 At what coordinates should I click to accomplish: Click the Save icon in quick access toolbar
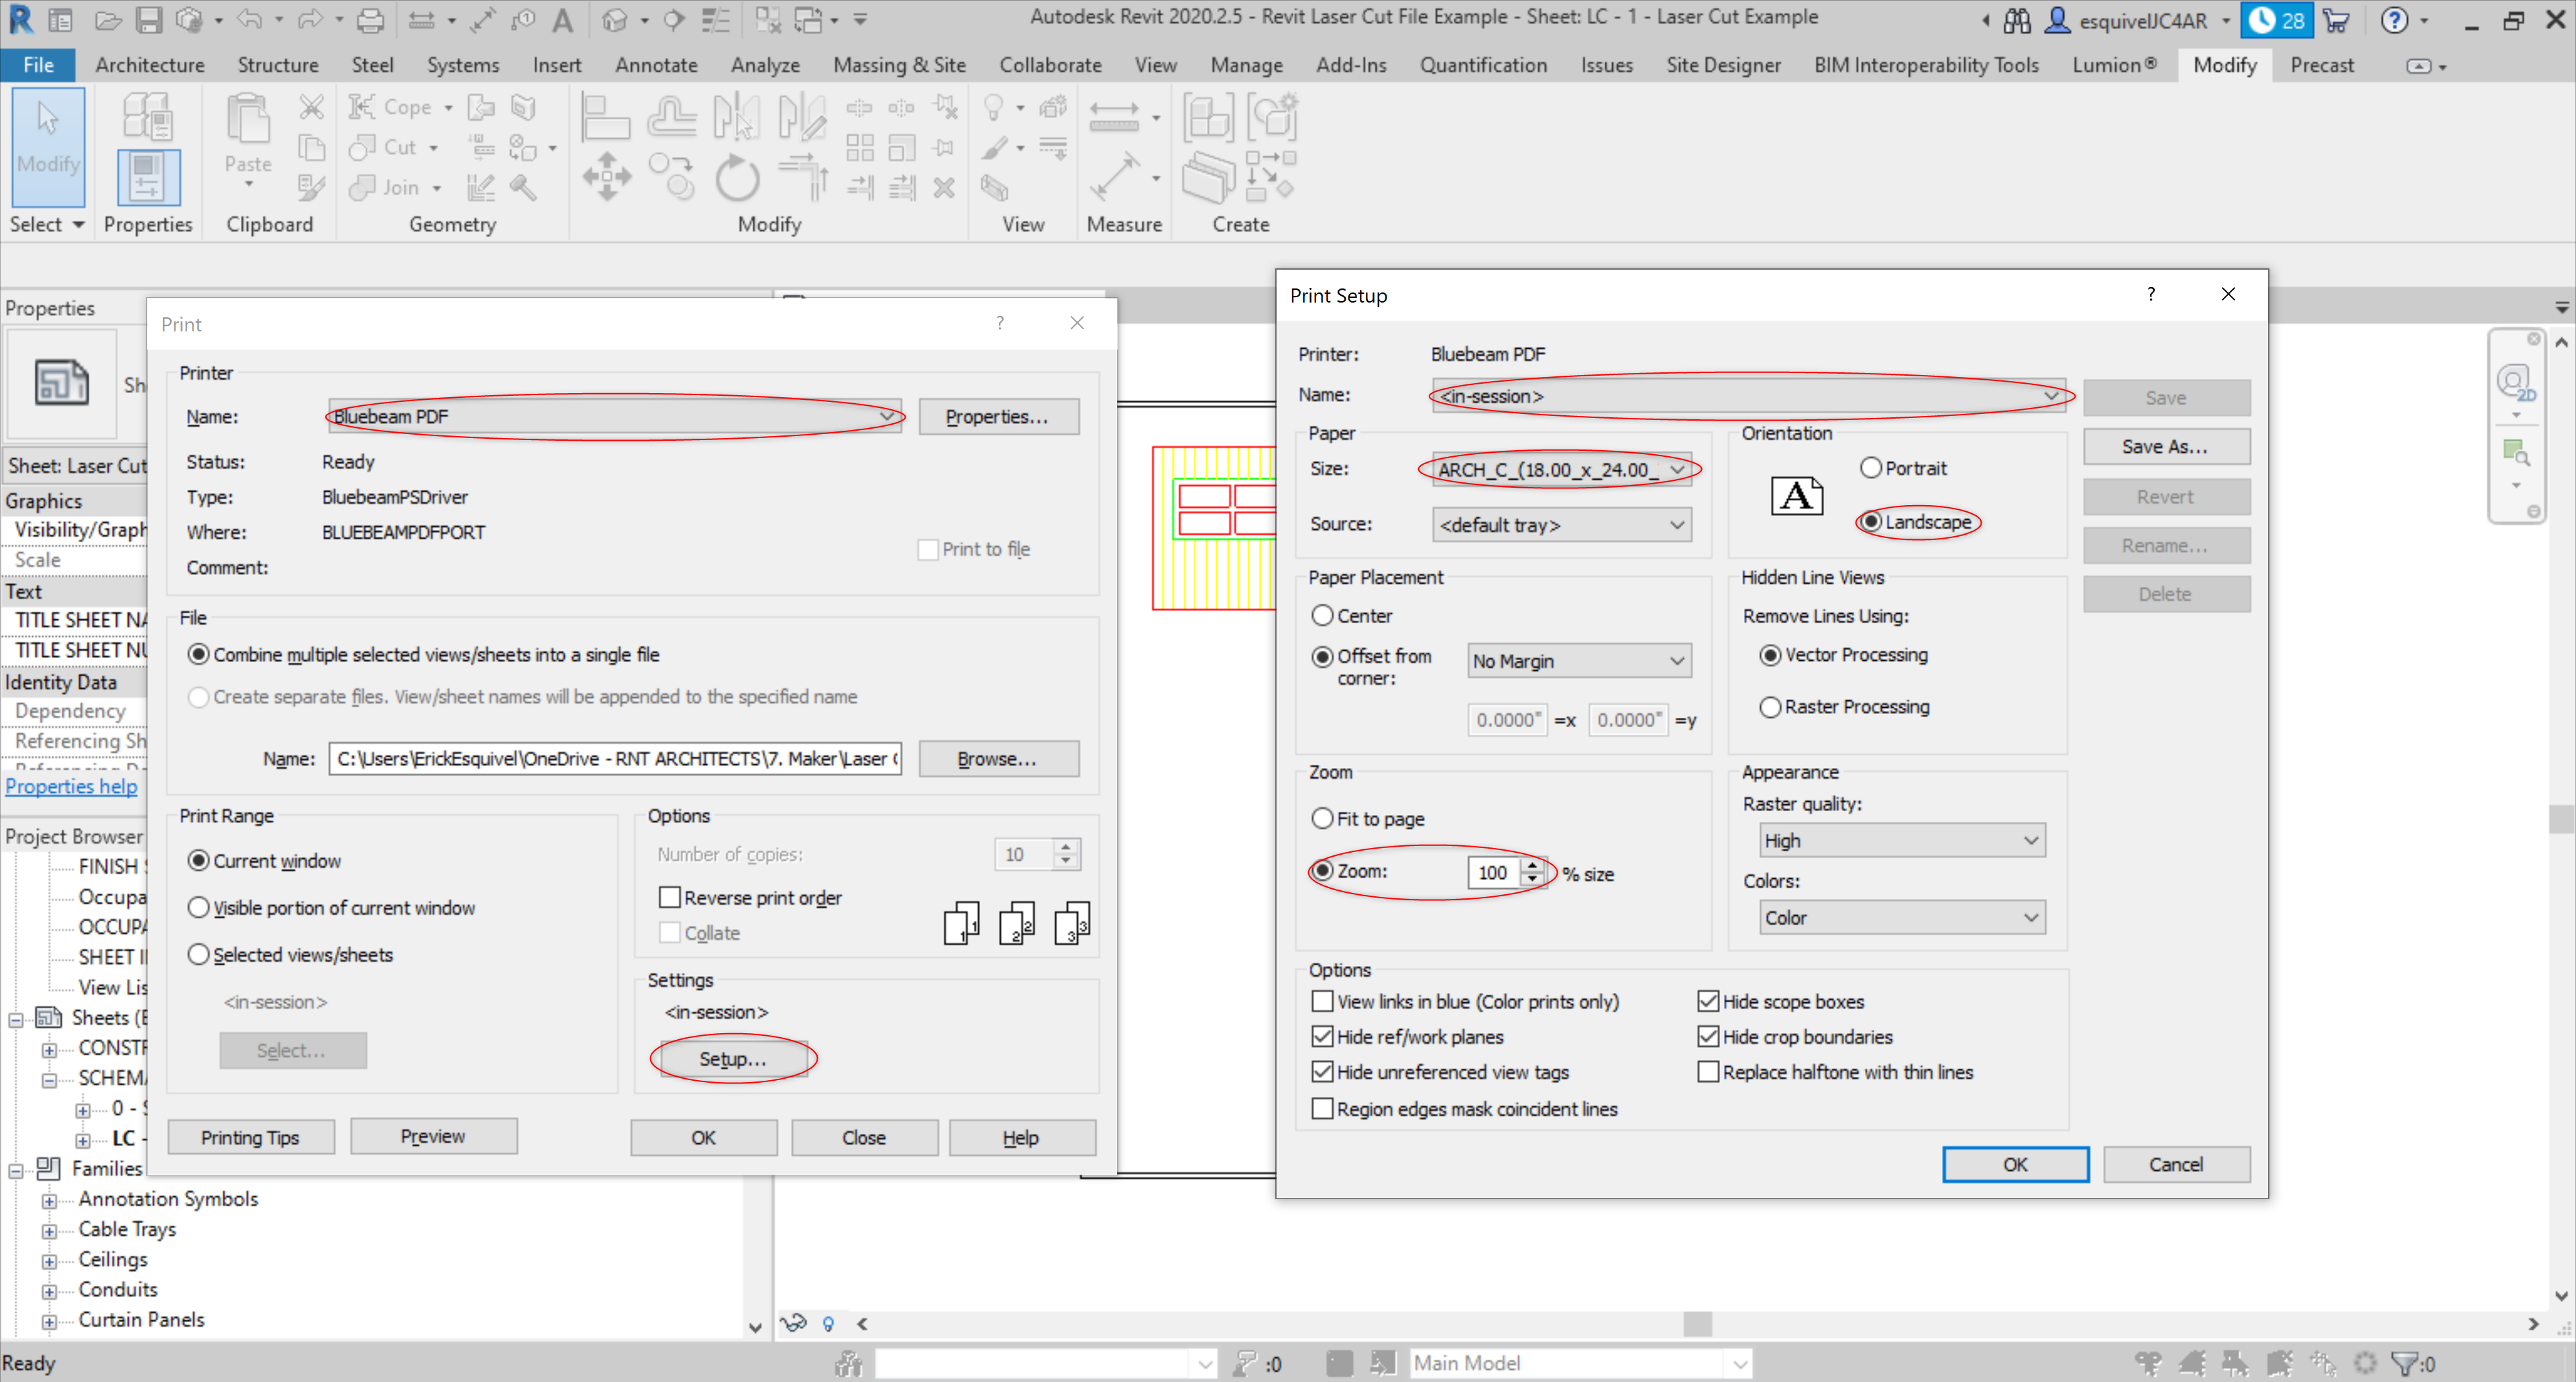click(148, 19)
